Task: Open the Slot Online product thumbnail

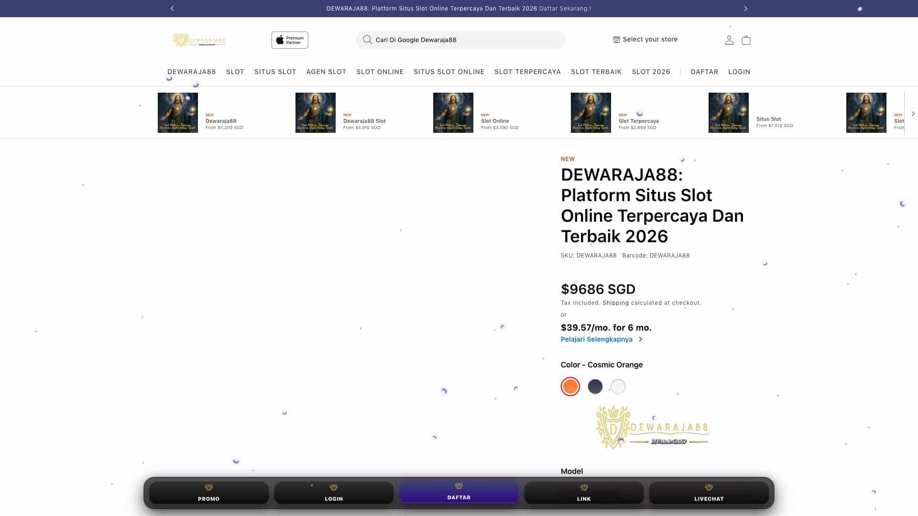Action: point(453,113)
